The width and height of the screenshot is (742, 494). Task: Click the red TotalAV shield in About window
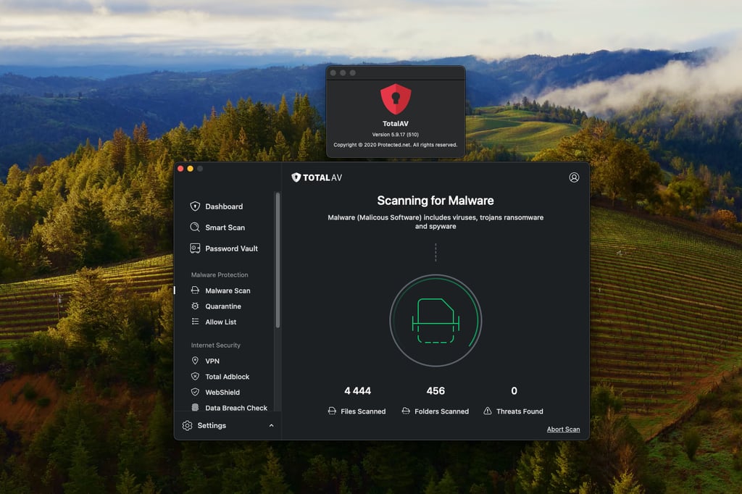[396, 99]
